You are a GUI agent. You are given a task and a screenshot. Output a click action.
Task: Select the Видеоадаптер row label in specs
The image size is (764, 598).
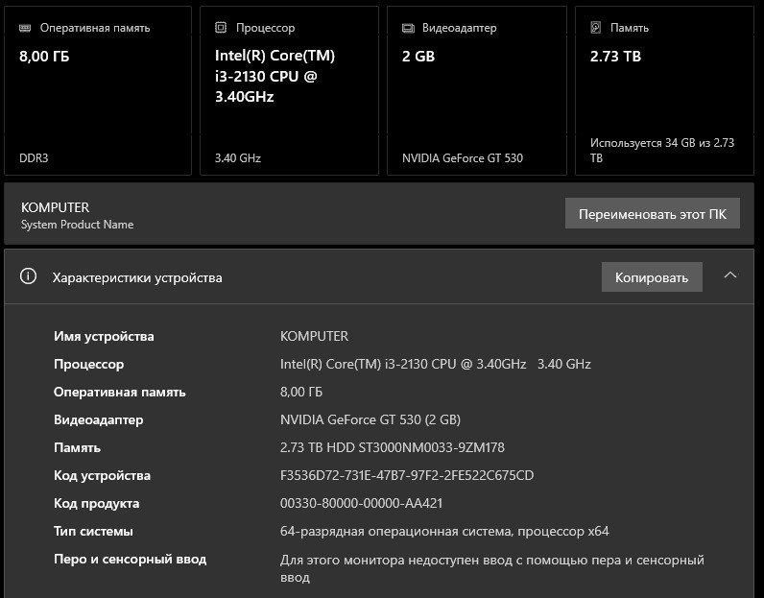pyautogui.click(x=99, y=420)
